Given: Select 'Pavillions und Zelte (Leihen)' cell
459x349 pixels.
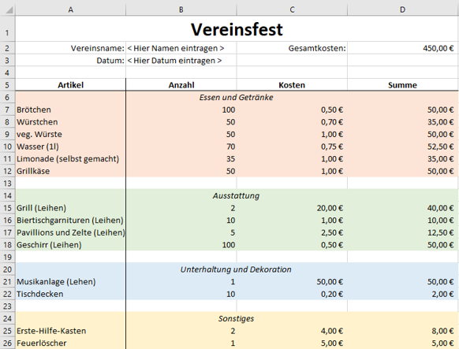Looking at the screenshot, I should click(x=70, y=232).
